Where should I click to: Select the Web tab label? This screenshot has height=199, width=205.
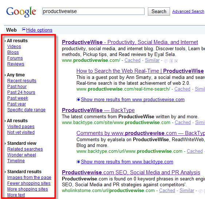(x=11, y=30)
